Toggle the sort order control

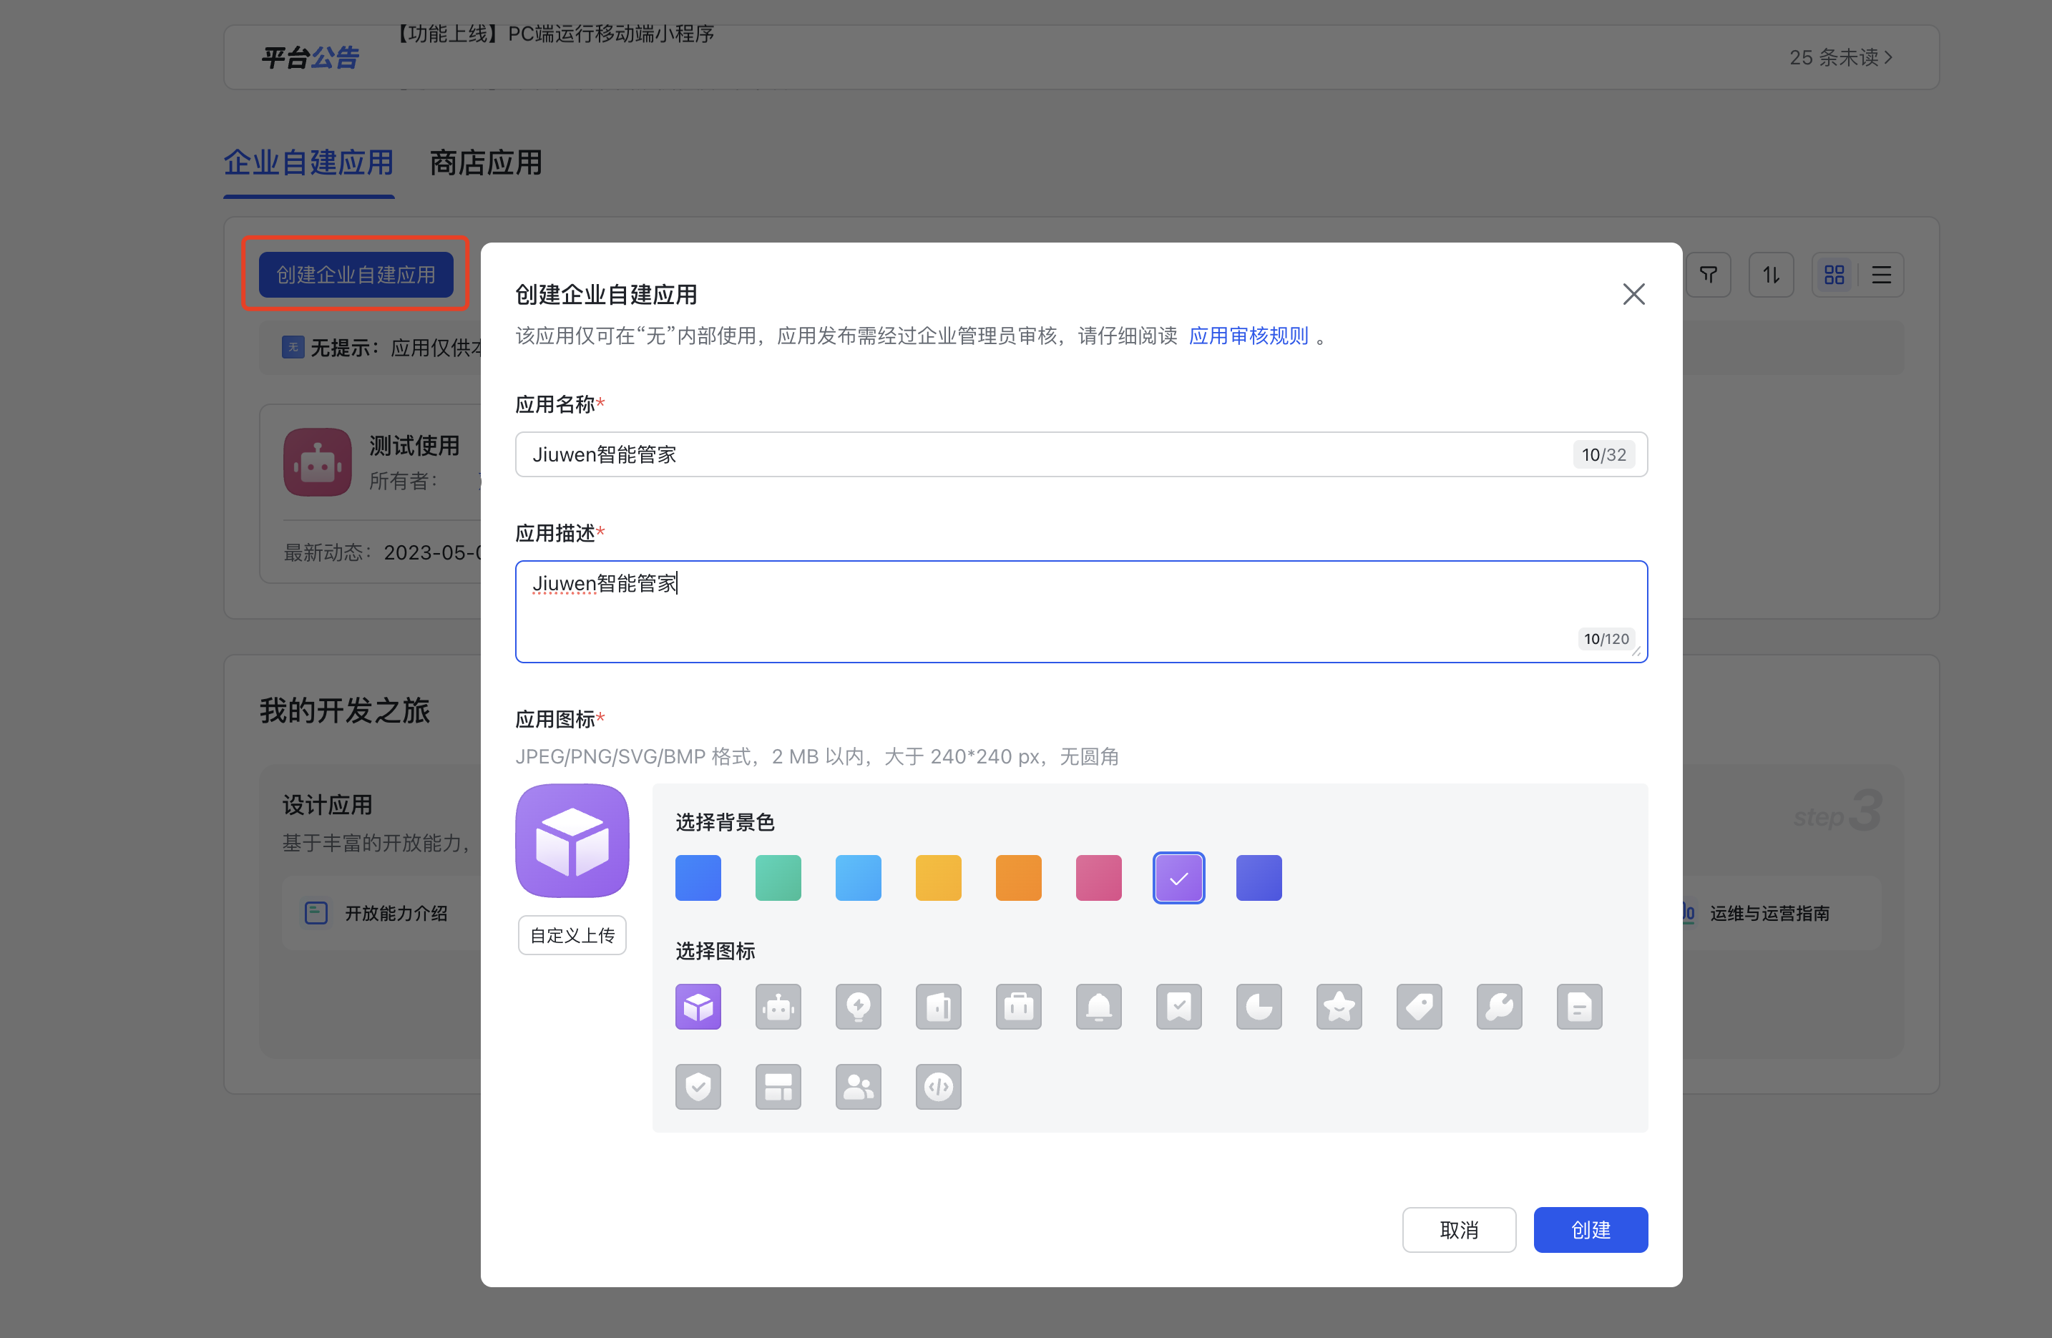pyautogui.click(x=1772, y=274)
